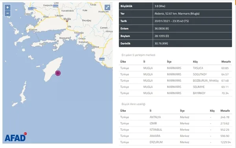Click the distance value 60.85
The height and width of the screenshot is (148, 236).
[225, 68]
